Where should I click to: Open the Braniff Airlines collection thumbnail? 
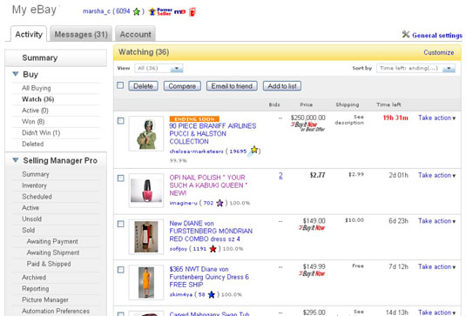click(x=146, y=134)
